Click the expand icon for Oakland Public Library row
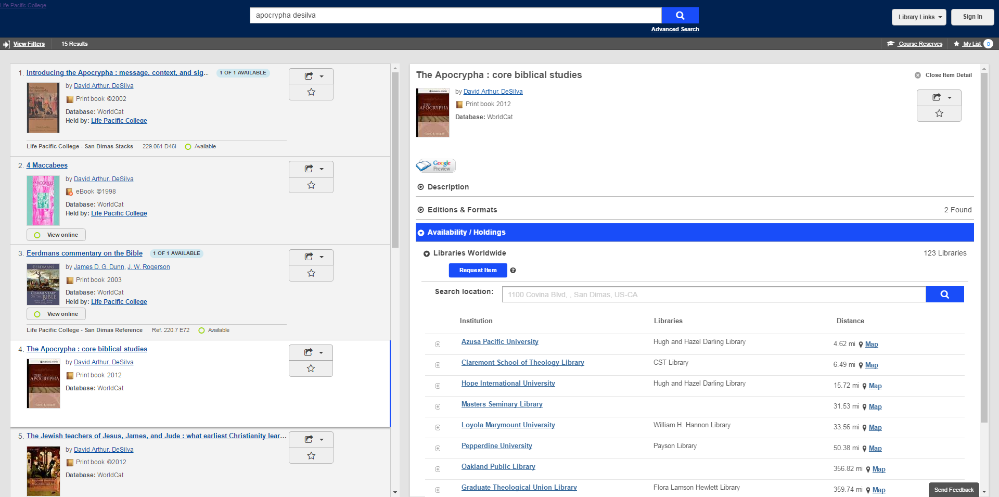This screenshot has height=497, width=999. [x=438, y=469]
